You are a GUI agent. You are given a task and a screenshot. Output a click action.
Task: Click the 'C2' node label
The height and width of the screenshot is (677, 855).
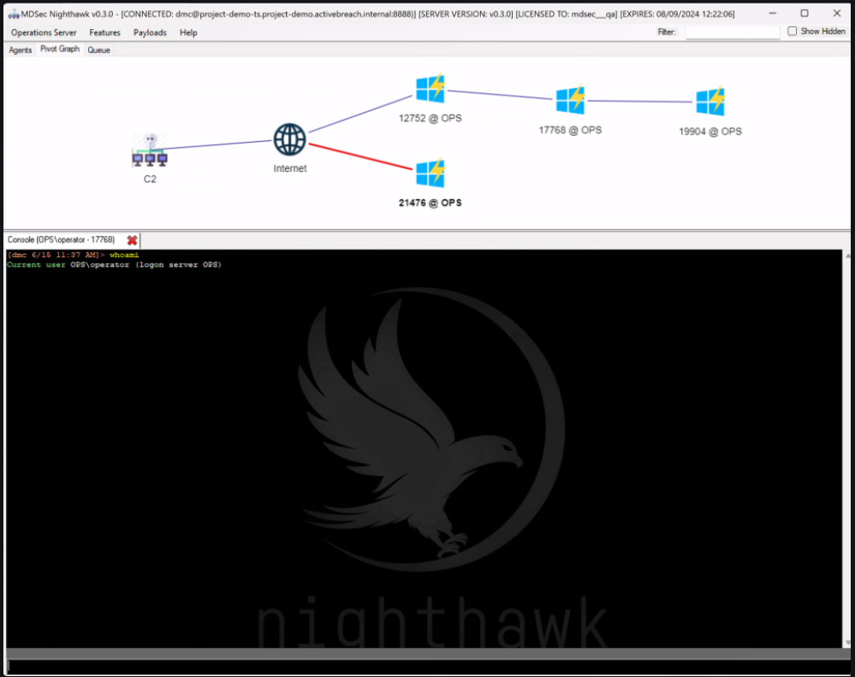(150, 179)
